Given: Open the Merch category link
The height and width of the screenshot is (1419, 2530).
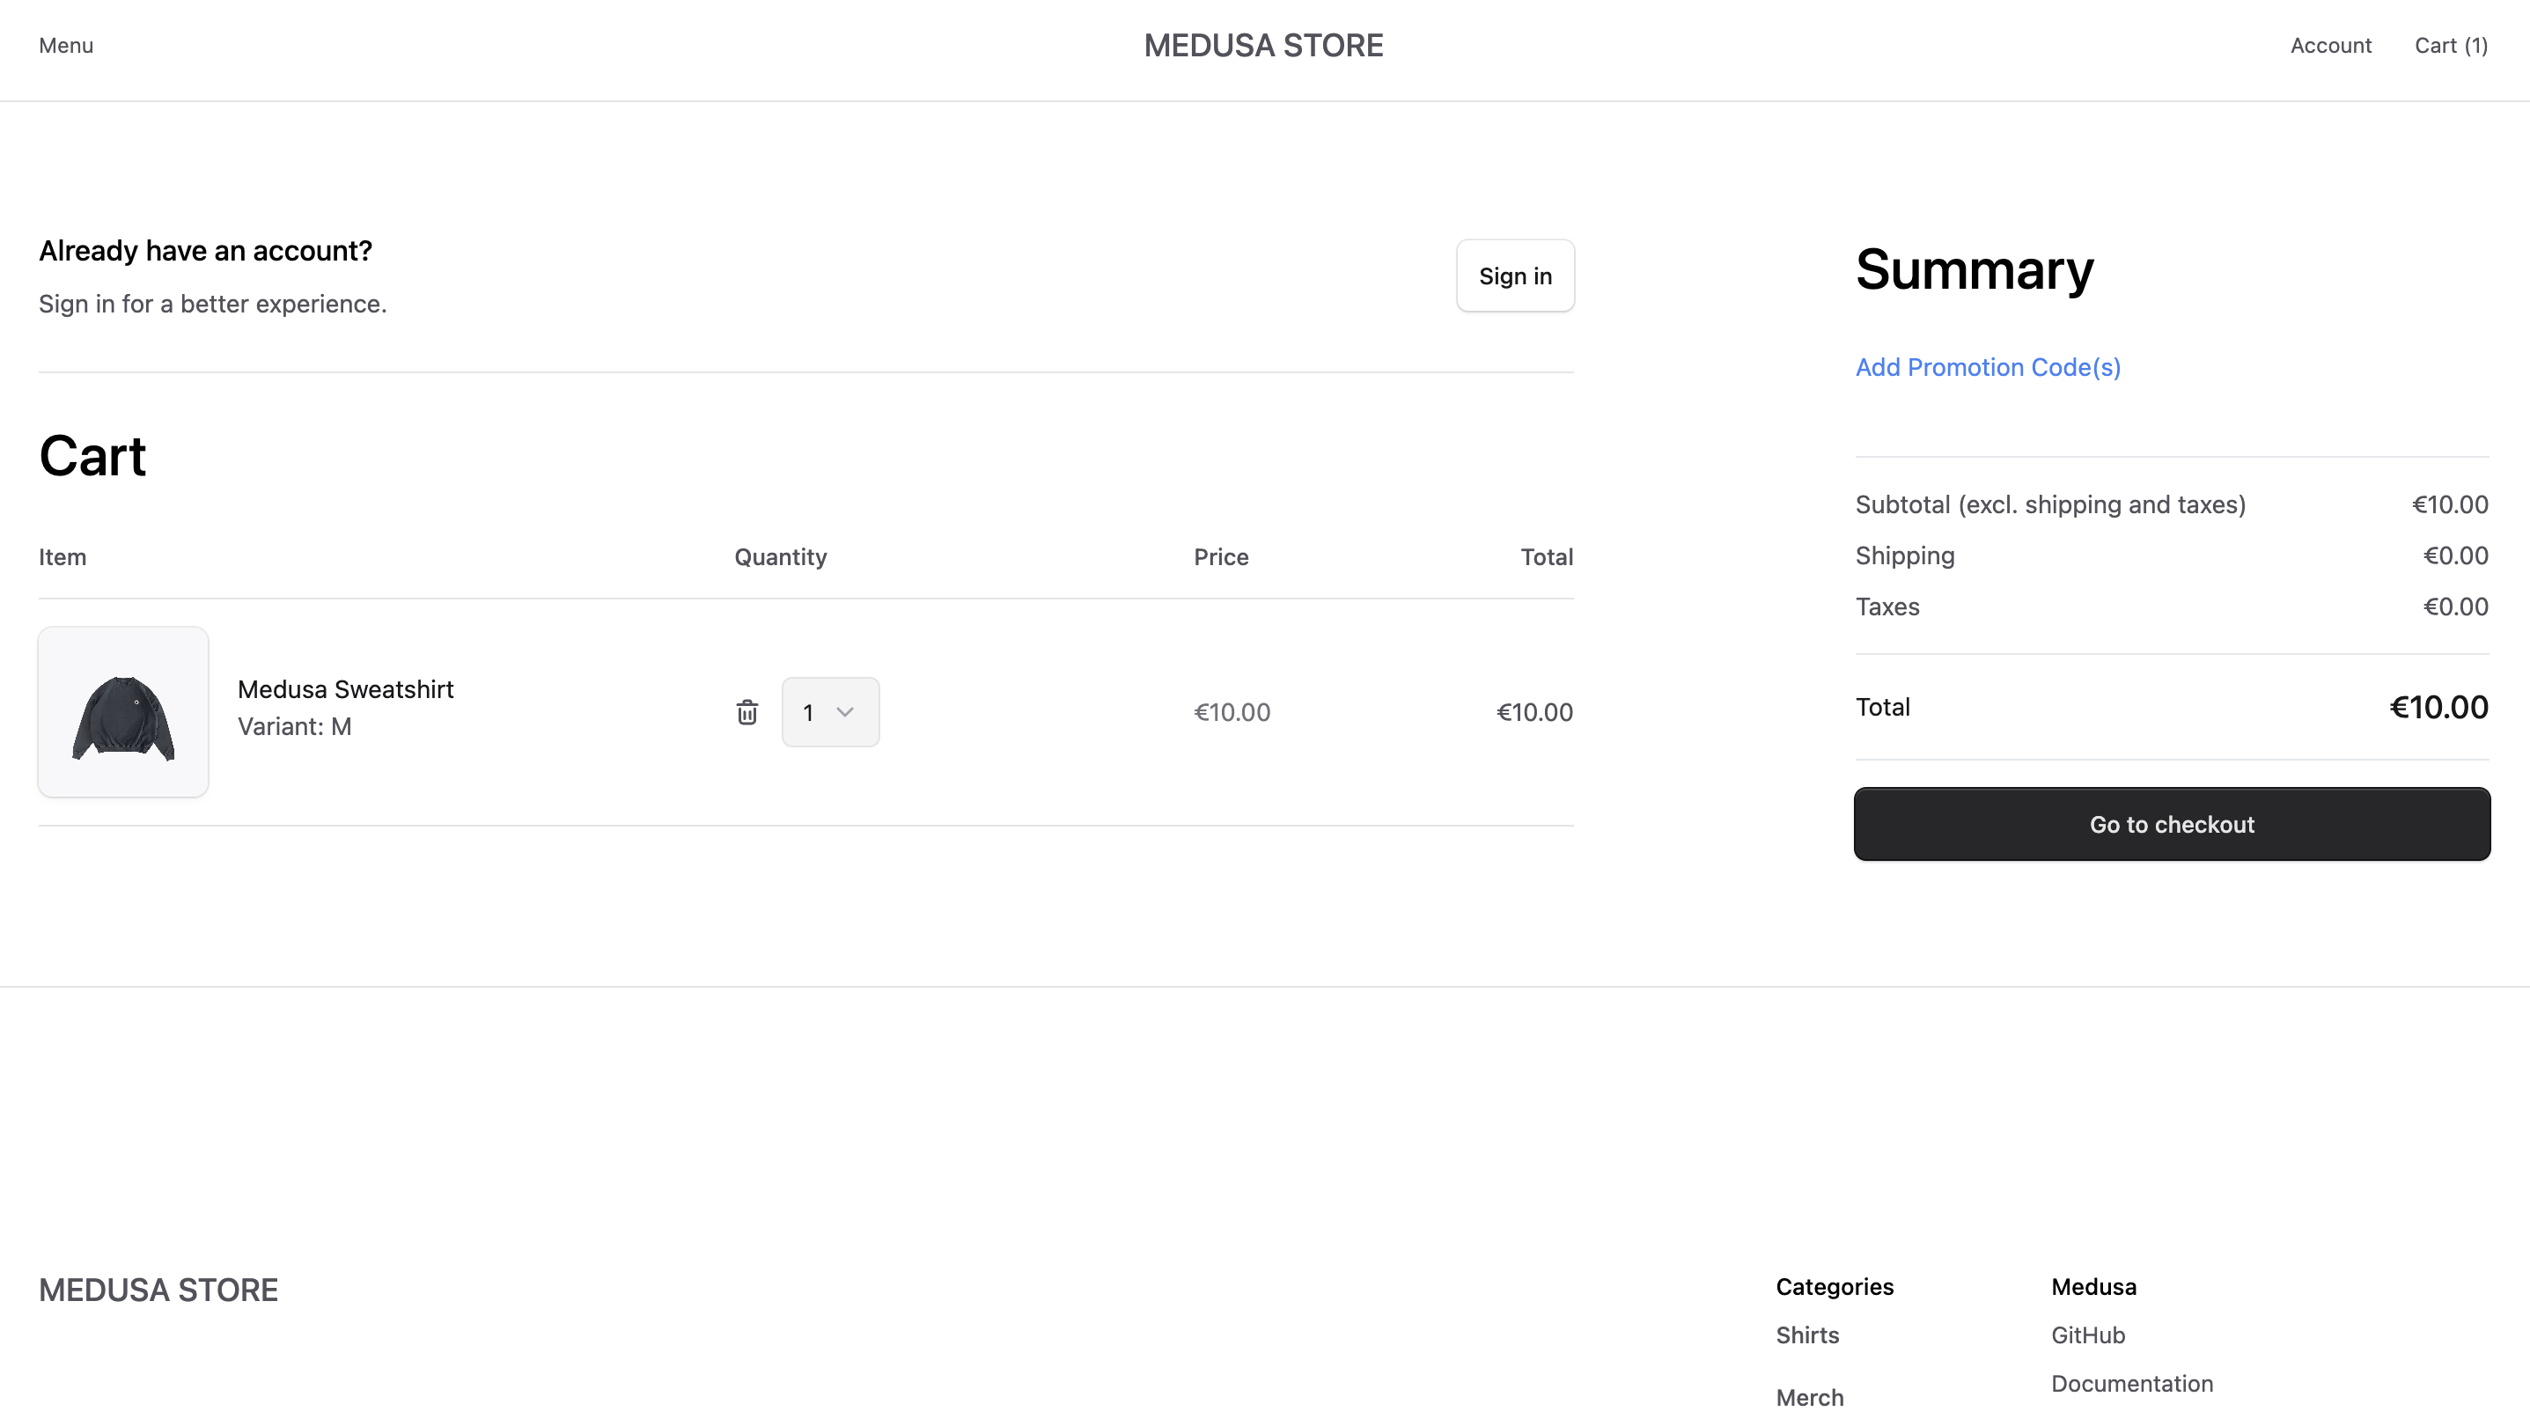Looking at the screenshot, I should click(x=1809, y=1397).
